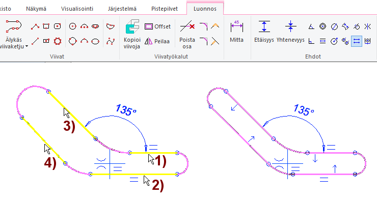Click the Mitta dimension tool

[x=236, y=31]
